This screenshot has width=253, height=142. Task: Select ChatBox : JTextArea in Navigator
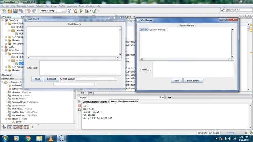pyautogui.click(x=21, y=92)
